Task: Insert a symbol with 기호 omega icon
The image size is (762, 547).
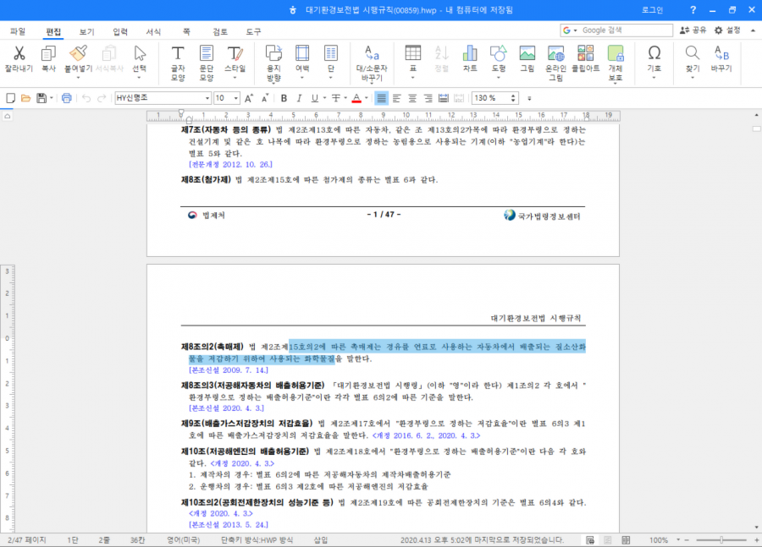Action: tap(654, 53)
